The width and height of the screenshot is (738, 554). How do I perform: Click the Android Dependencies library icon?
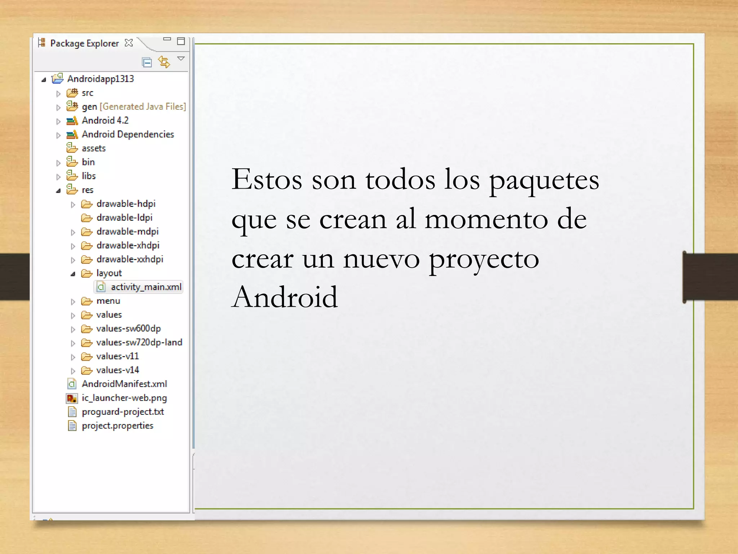point(72,134)
